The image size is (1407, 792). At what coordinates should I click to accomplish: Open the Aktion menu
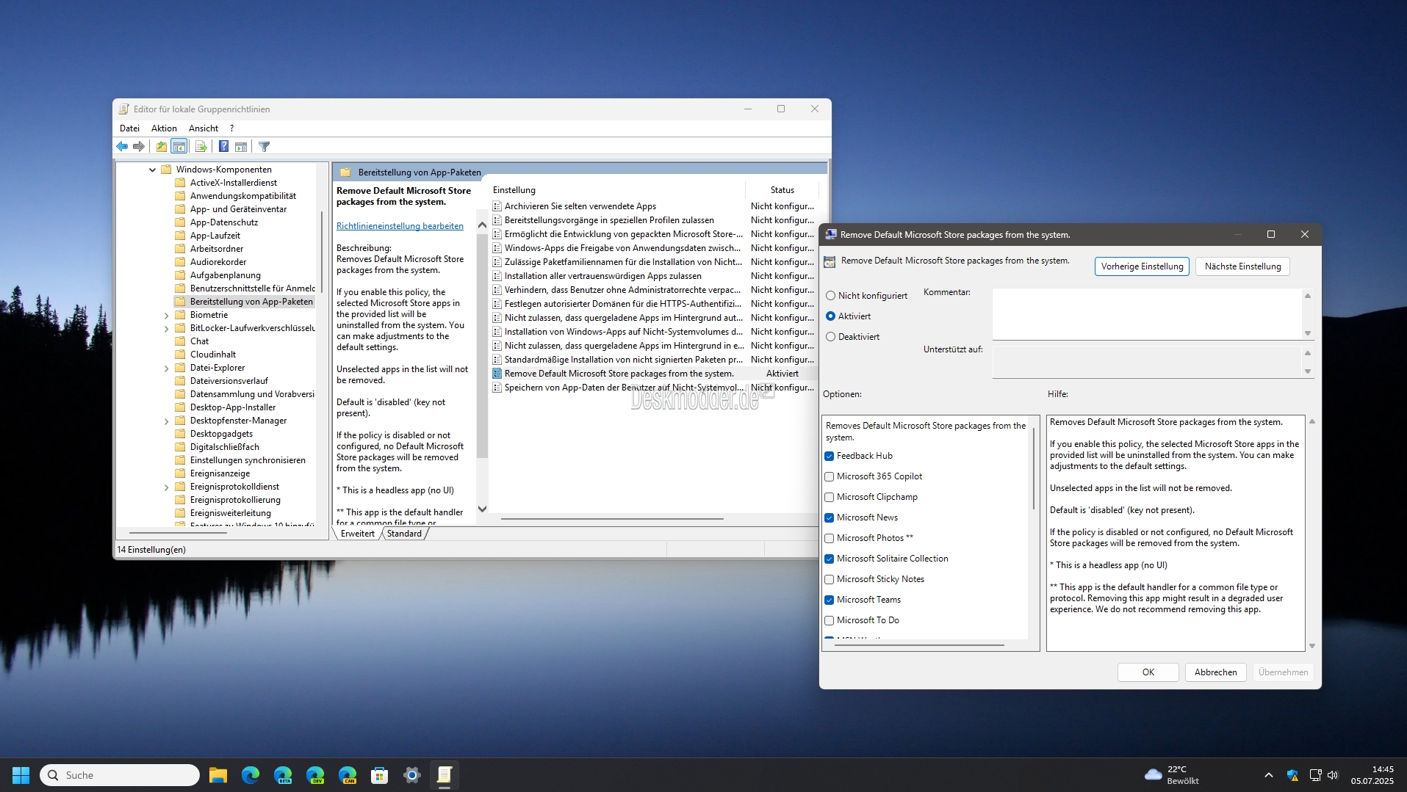coord(164,128)
